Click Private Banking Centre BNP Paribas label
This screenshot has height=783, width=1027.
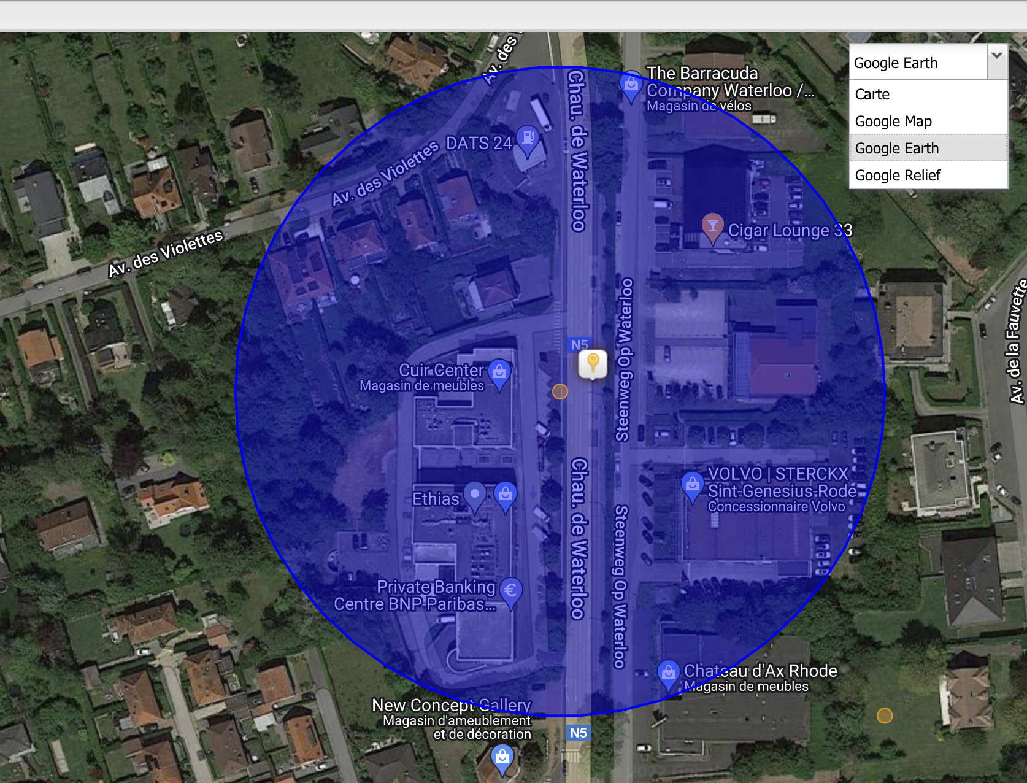click(x=415, y=595)
